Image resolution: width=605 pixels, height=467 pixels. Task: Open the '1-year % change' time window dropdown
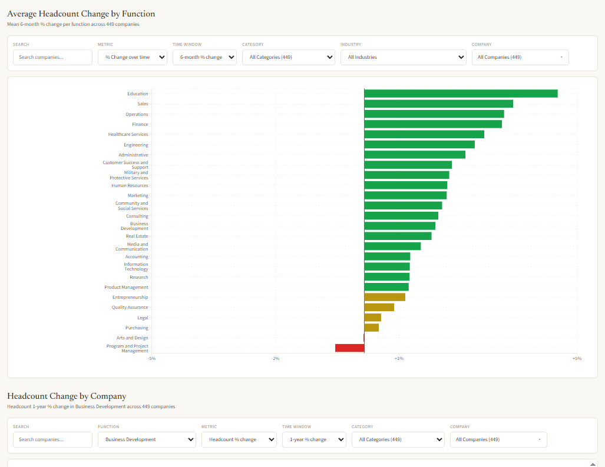pos(314,439)
